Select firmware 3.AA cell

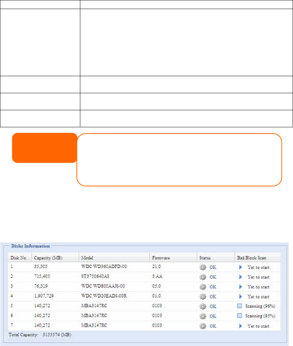pos(157,276)
